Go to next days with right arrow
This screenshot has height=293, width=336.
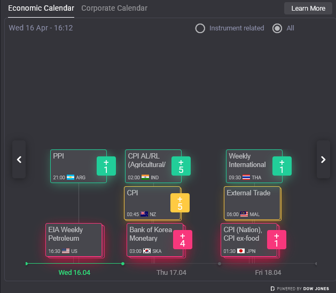coord(323,159)
